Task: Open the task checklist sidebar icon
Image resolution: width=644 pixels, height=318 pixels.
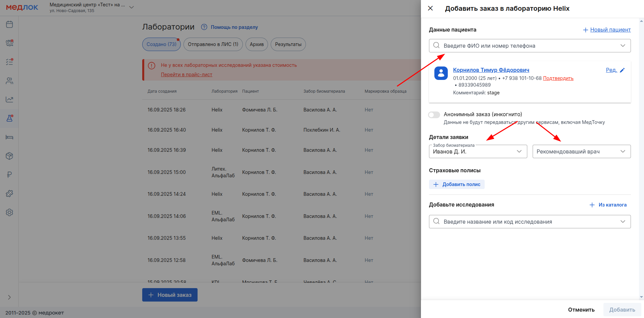Action: 9,62
